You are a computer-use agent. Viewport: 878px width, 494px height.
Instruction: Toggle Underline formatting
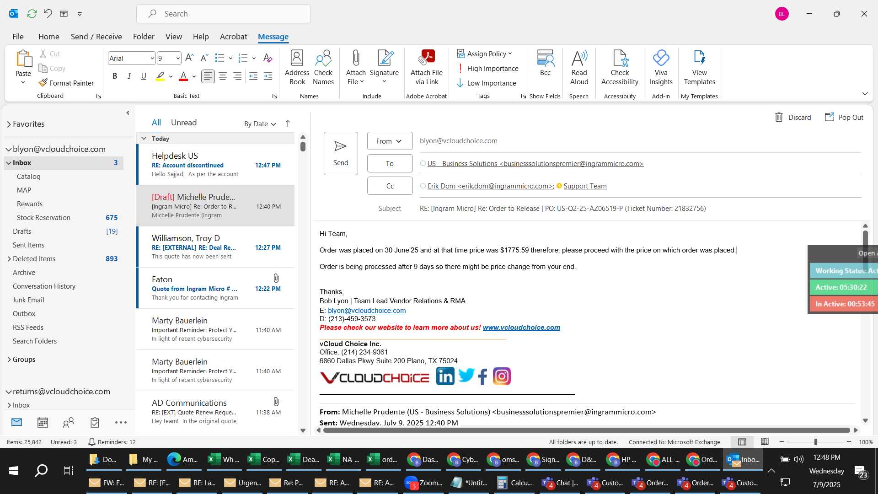(x=144, y=76)
